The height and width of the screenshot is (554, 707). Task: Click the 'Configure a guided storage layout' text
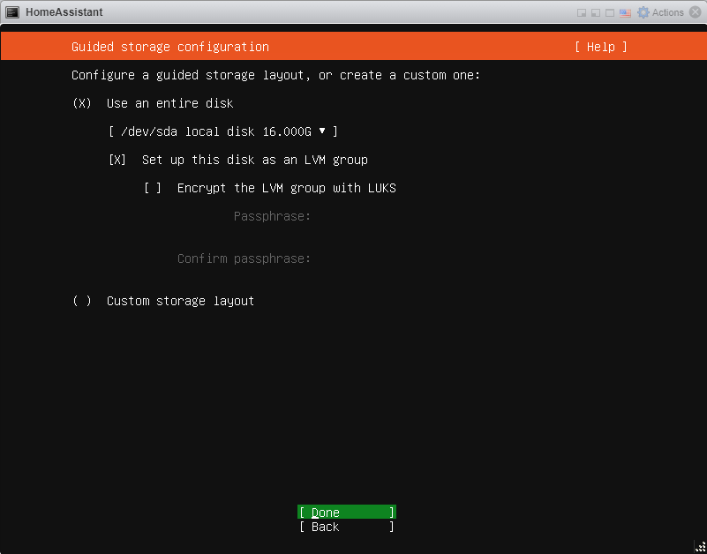(276, 75)
